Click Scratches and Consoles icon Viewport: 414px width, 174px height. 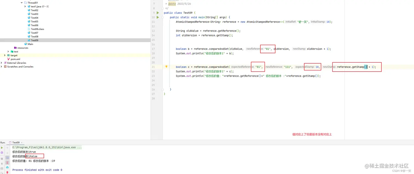pos(5,67)
